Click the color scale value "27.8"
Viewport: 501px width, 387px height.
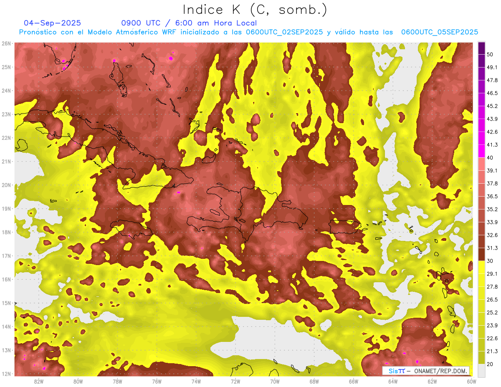[x=492, y=287]
